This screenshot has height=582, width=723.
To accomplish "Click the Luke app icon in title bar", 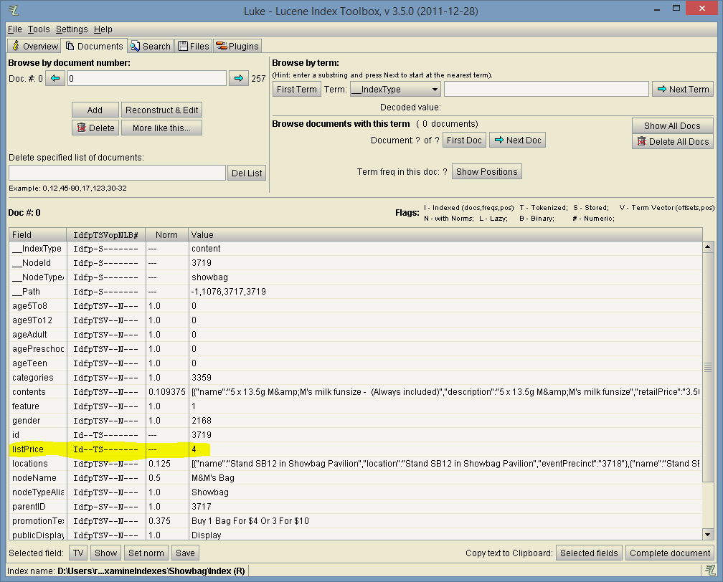I will [x=14, y=10].
